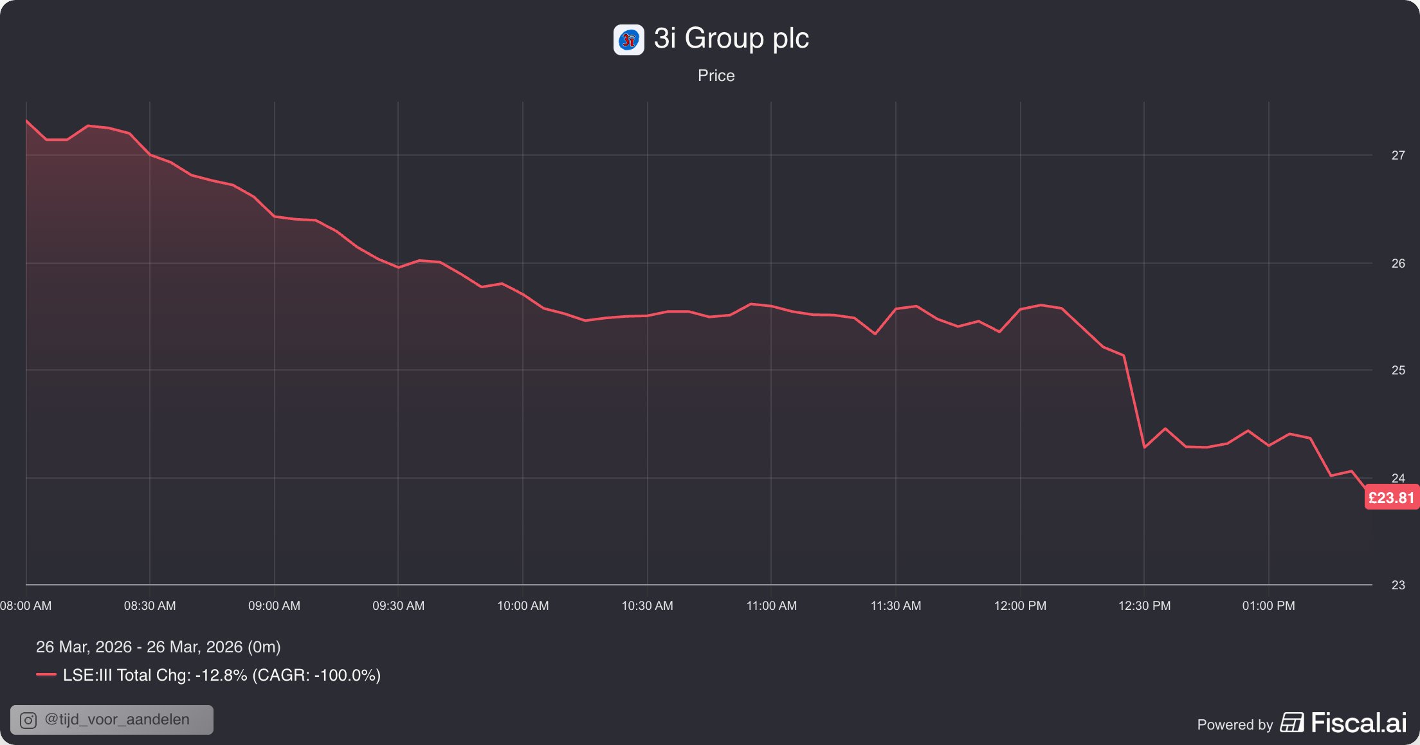Click the 25 price axis label
The width and height of the screenshot is (1420, 745).
point(1398,370)
